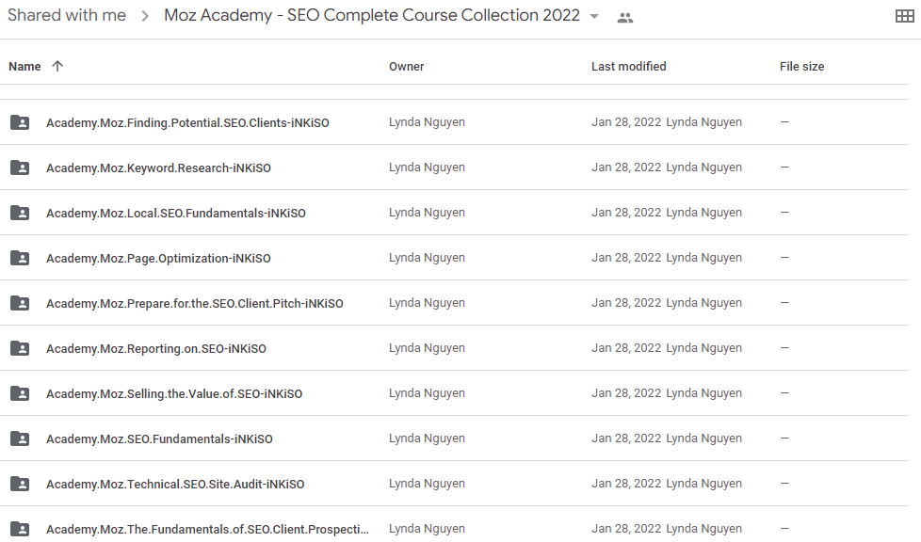Click Jan 28, 2022 date in The.Fundamentals.of.SEO.Client.Prospecti row
Viewport: 921px width, 542px height.
626,529
